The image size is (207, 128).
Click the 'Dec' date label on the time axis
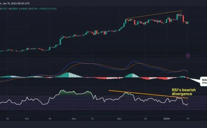pos(119,119)
